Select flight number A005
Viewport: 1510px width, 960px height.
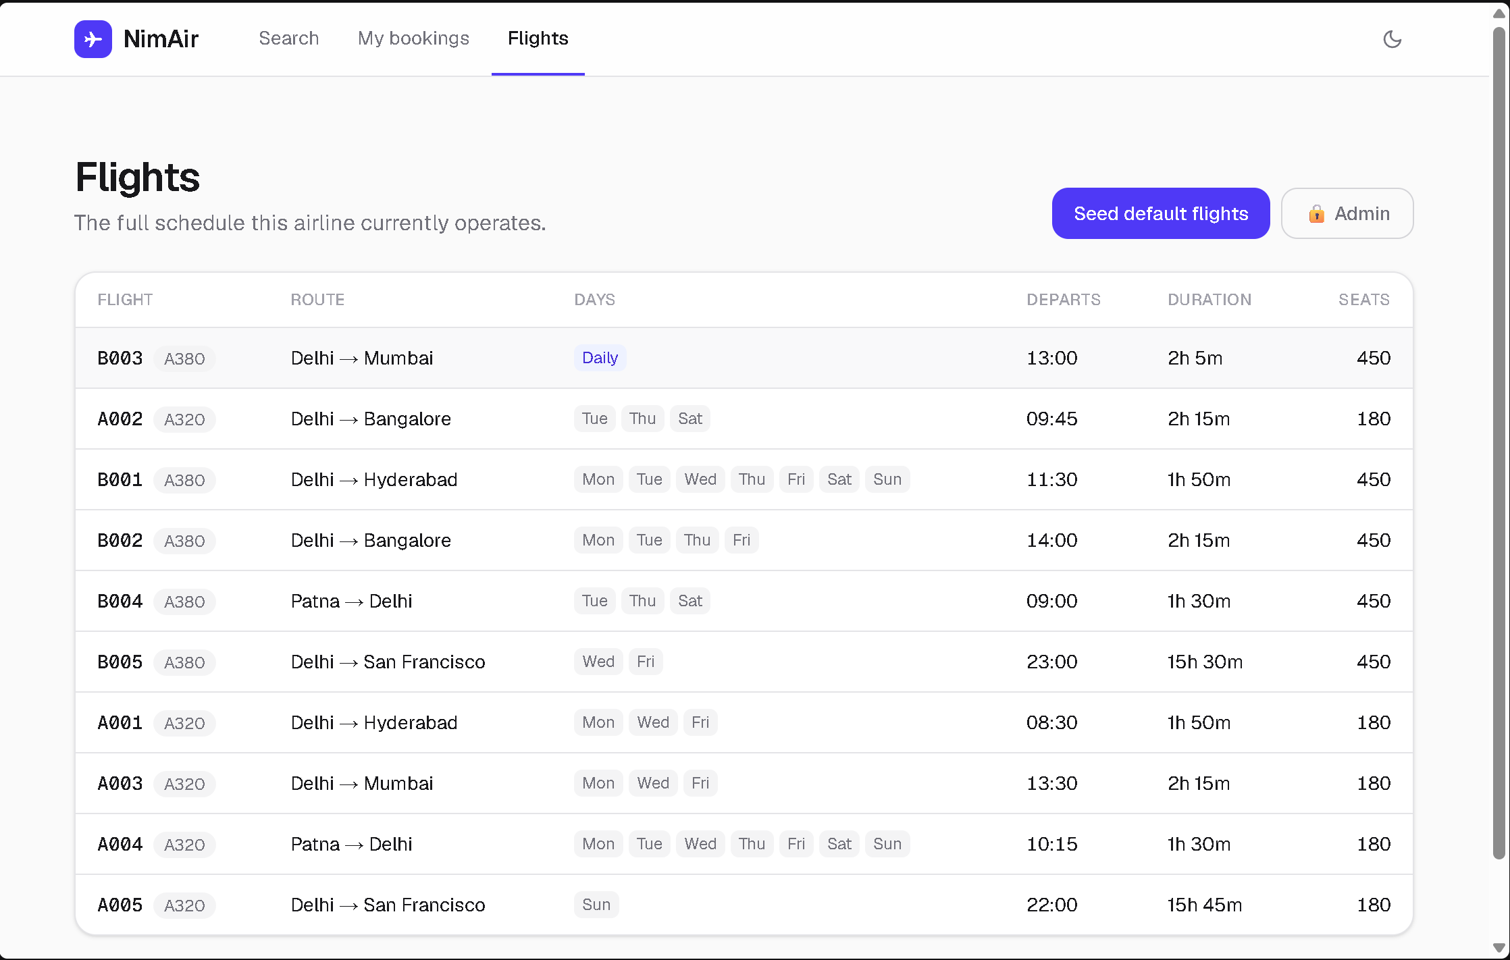coord(120,905)
